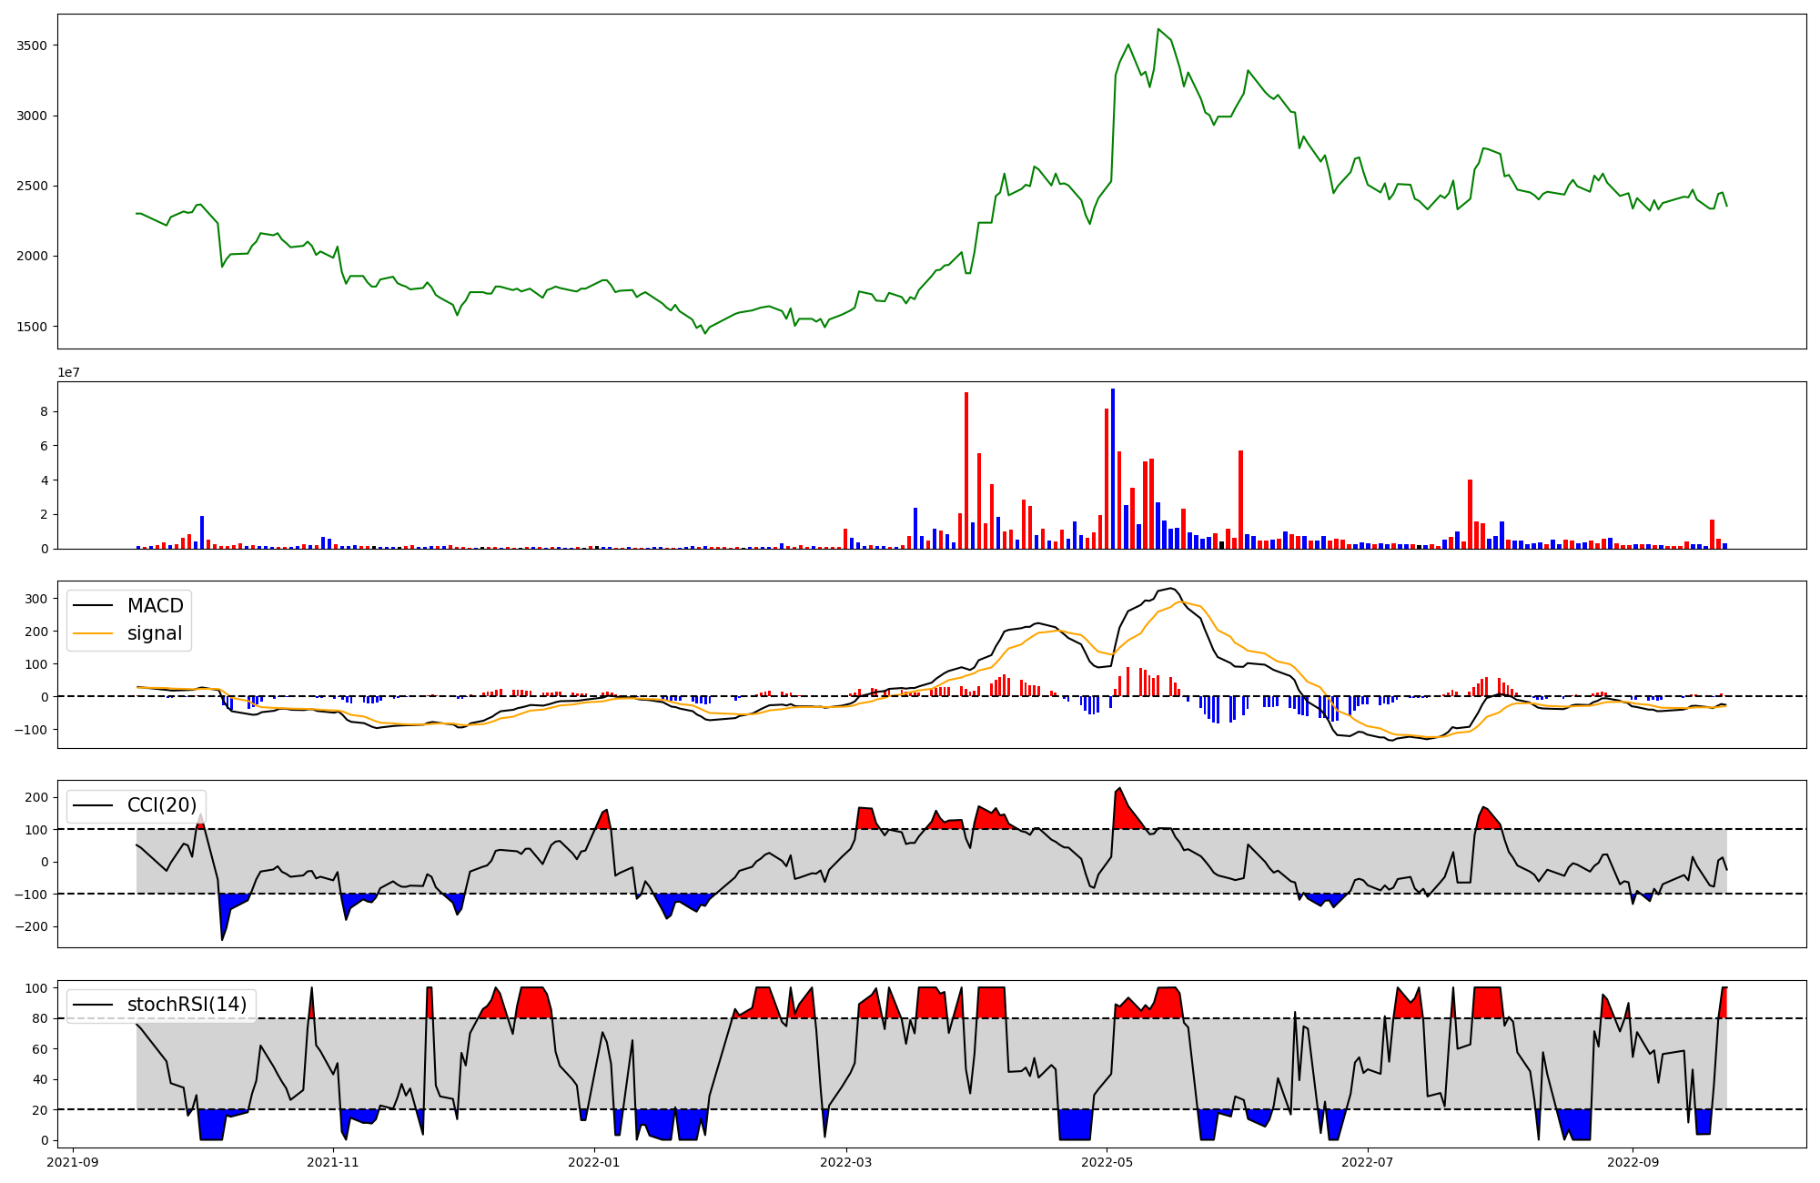Click the orange line sample beside signal
Viewport: 1820px width, 1183px height.
[x=93, y=633]
